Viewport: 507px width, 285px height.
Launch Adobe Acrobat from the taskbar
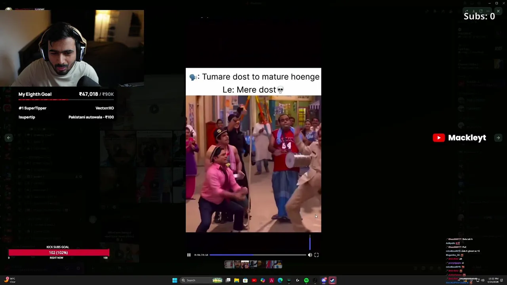[x=271, y=280]
